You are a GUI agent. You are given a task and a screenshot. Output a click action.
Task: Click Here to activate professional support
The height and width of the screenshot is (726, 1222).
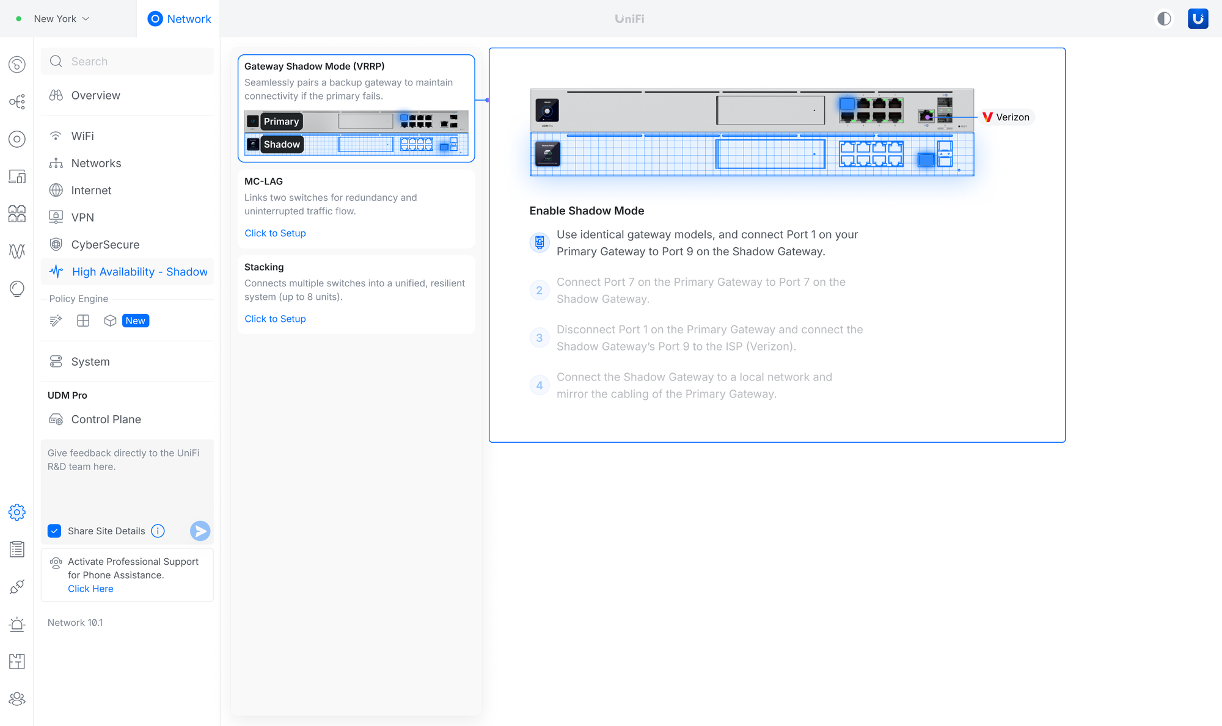coord(90,589)
